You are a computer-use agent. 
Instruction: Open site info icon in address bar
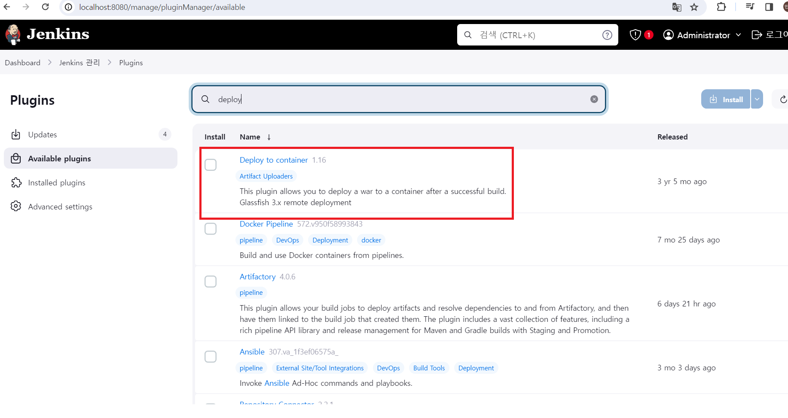(68, 7)
